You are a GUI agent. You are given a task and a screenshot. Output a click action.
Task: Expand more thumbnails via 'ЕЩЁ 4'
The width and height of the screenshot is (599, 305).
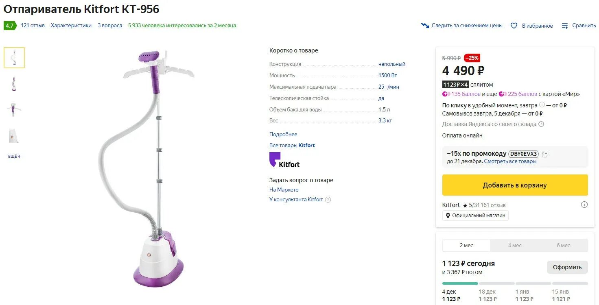point(14,157)
